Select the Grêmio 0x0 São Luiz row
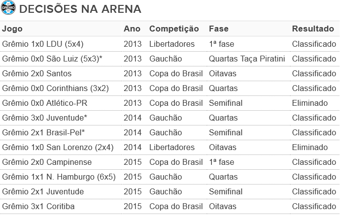The image size is (340, 216). click(x=170, y=59)
